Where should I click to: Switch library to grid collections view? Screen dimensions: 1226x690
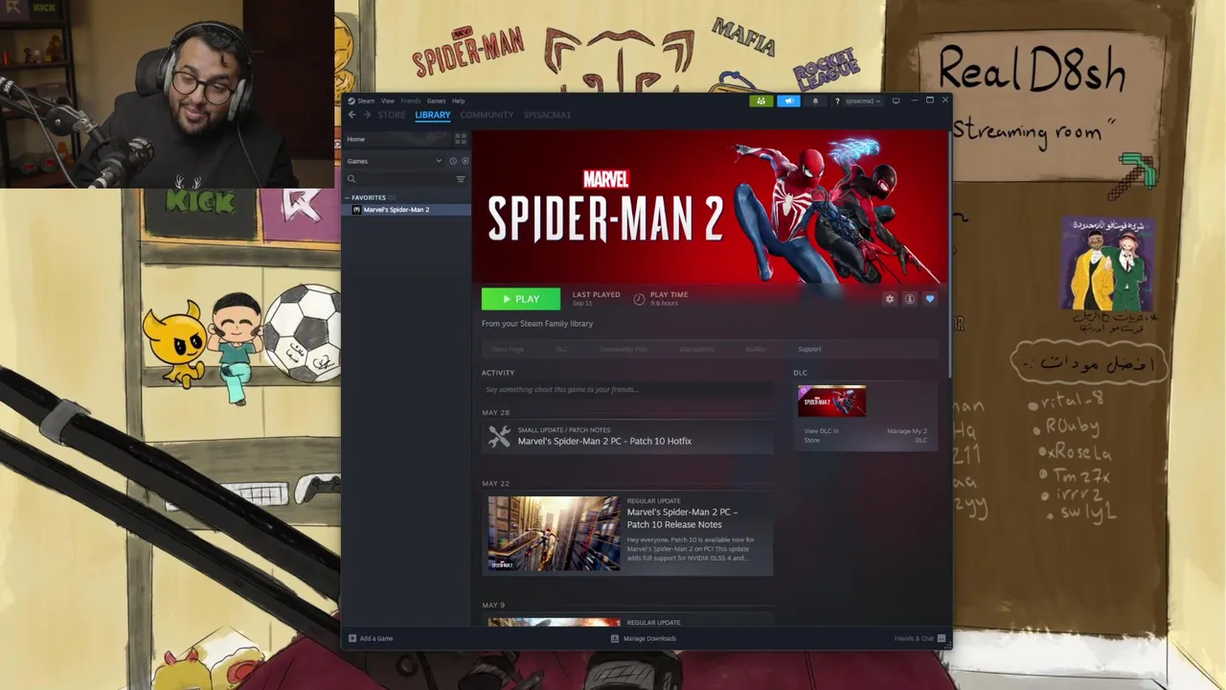(461, 139)
